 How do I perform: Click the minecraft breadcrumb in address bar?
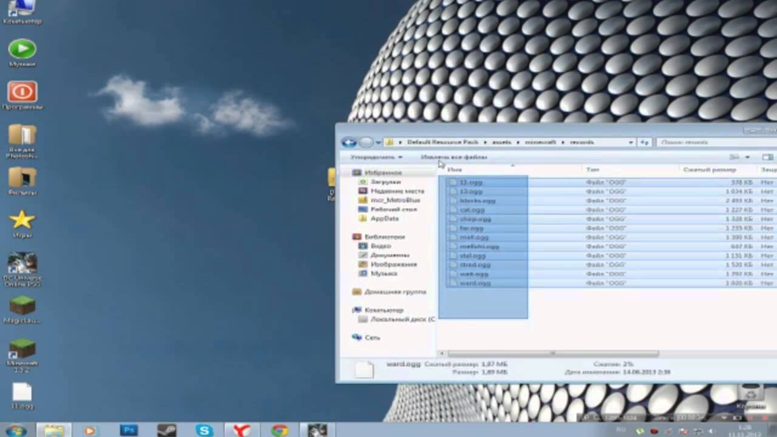tap(541, 142)
